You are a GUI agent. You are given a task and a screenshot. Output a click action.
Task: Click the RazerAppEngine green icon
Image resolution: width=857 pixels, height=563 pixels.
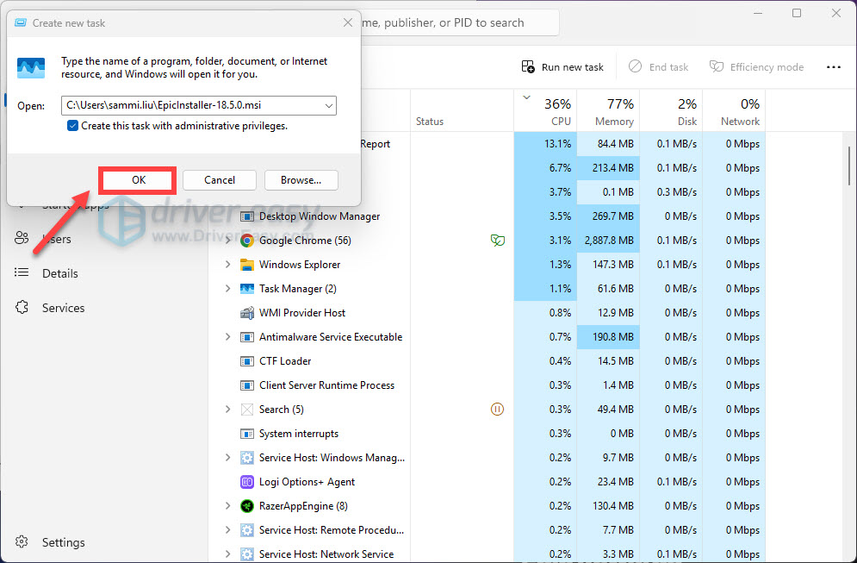pyautogui.click(x=247, y=506)
